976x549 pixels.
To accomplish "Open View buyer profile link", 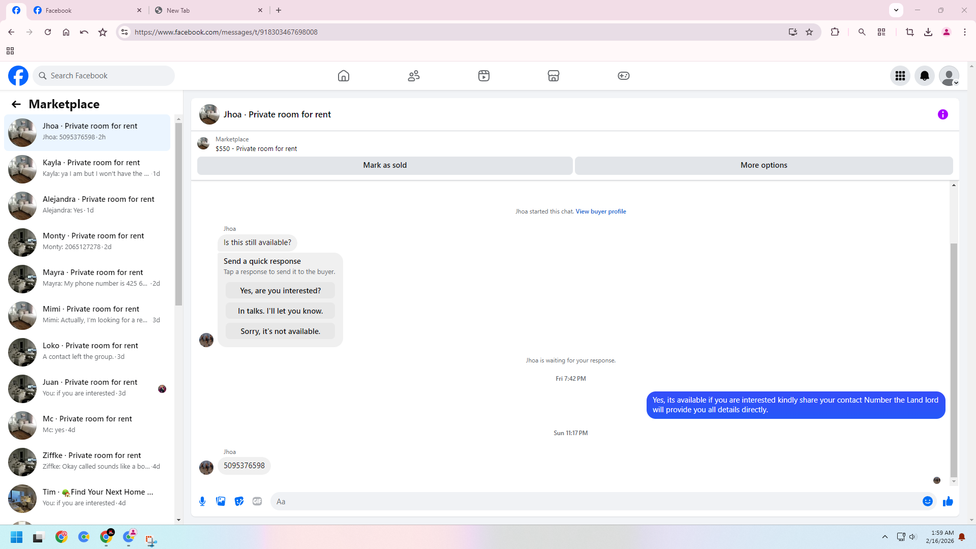I will click(x=600, y=211).
